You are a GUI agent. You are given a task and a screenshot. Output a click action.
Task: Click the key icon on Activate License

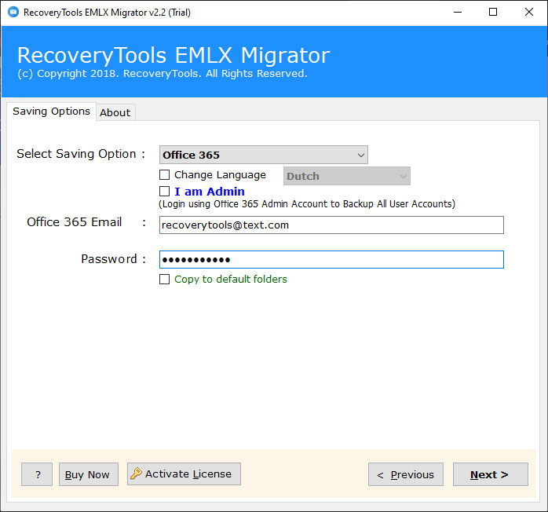[x=136, y=474]
